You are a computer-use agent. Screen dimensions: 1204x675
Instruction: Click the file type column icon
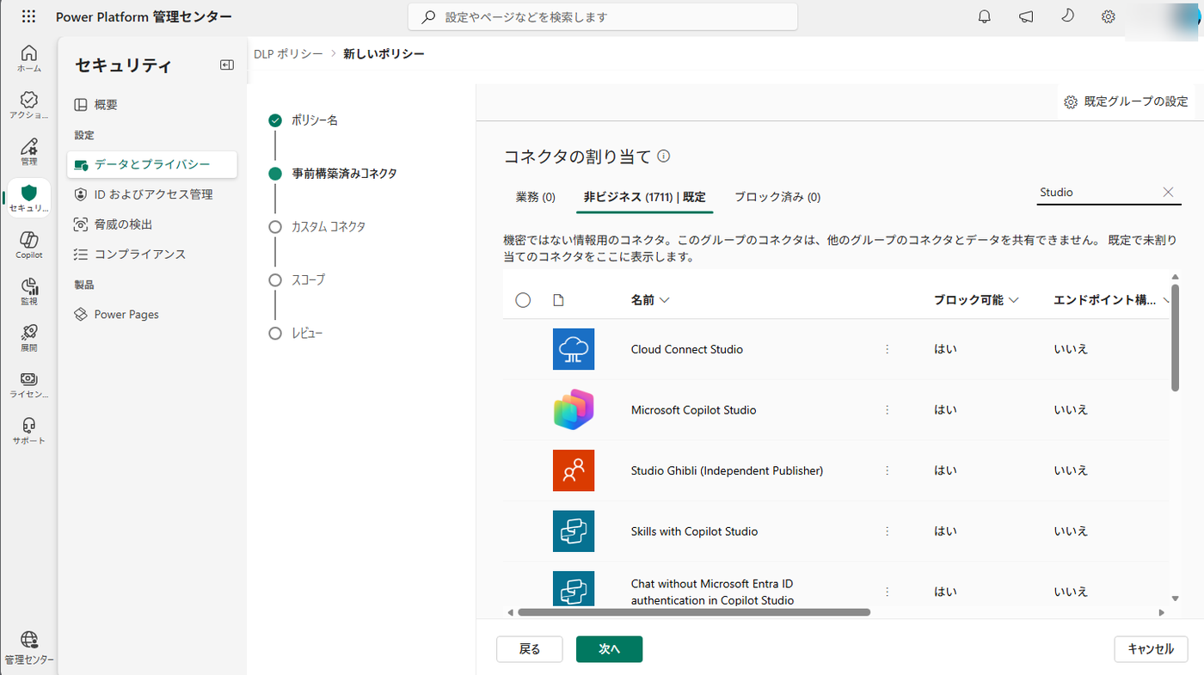558,300
